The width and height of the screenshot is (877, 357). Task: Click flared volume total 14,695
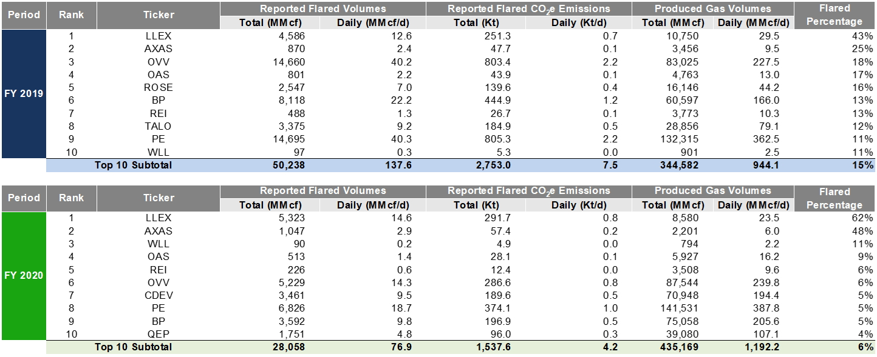289,139
